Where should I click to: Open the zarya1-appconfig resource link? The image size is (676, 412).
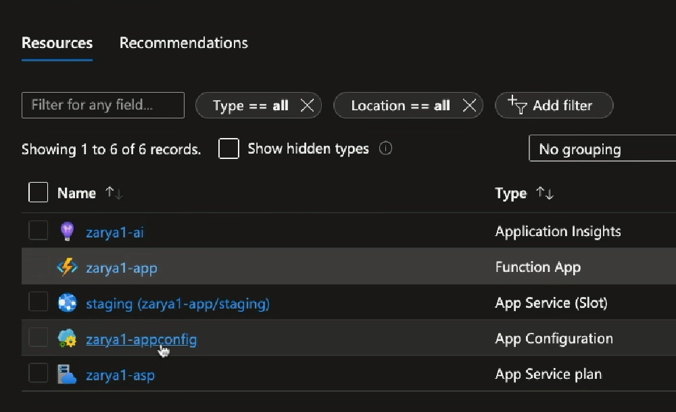pos(141,340)
